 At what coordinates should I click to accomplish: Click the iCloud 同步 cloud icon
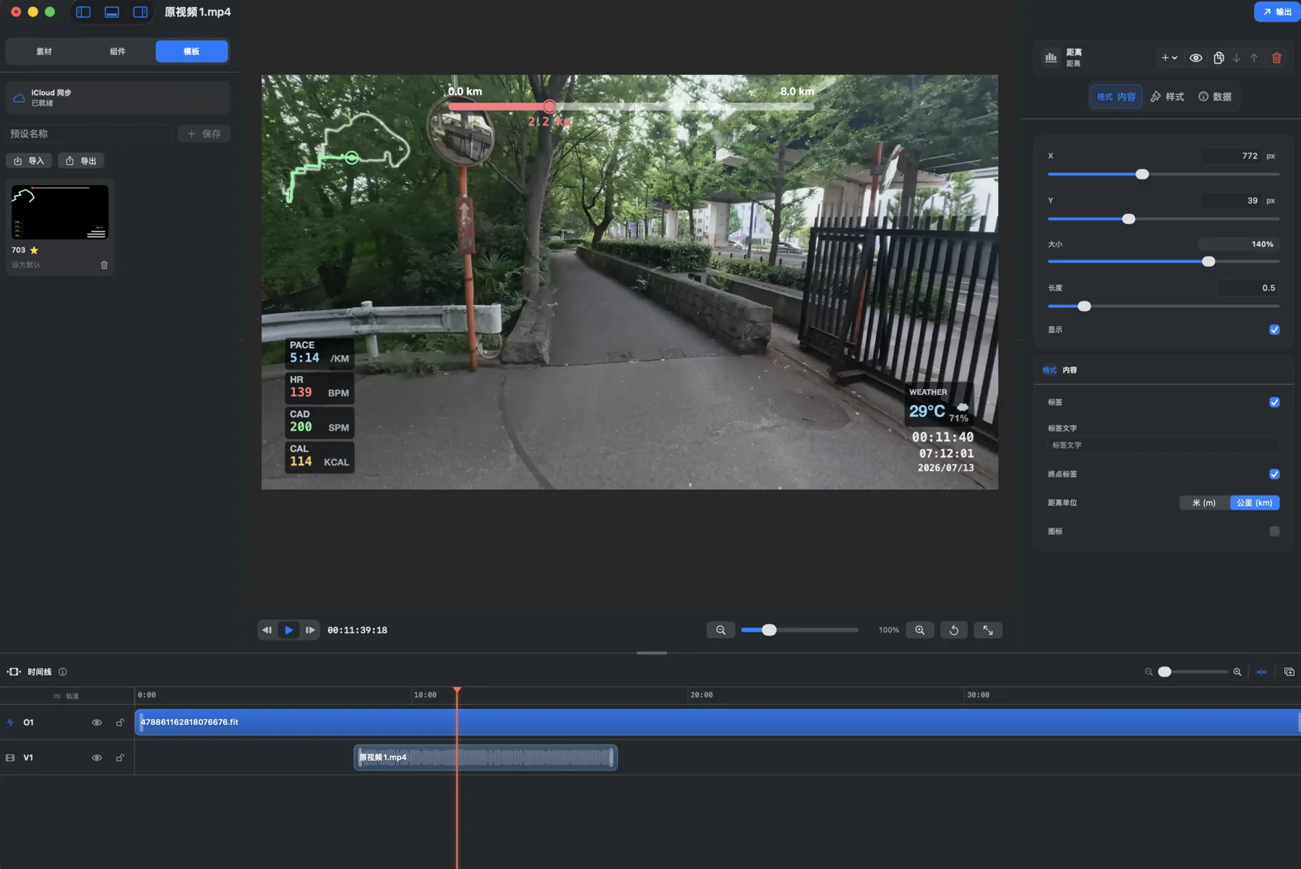click(20, 98)
